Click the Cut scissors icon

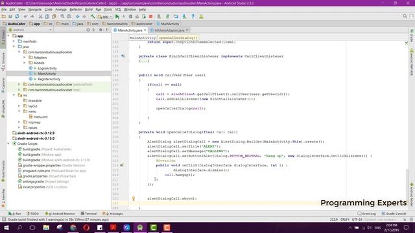click(x=40, y=16)
